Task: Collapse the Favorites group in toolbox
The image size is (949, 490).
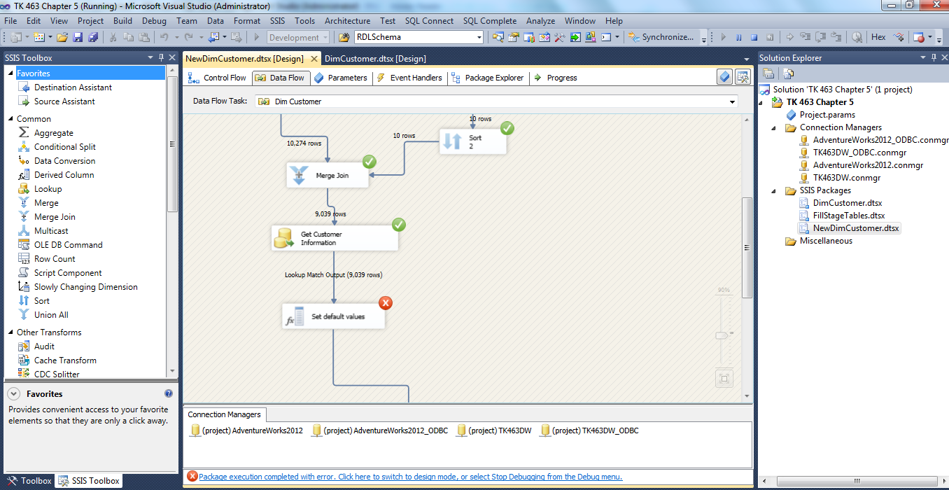Action: coord(10,73)
